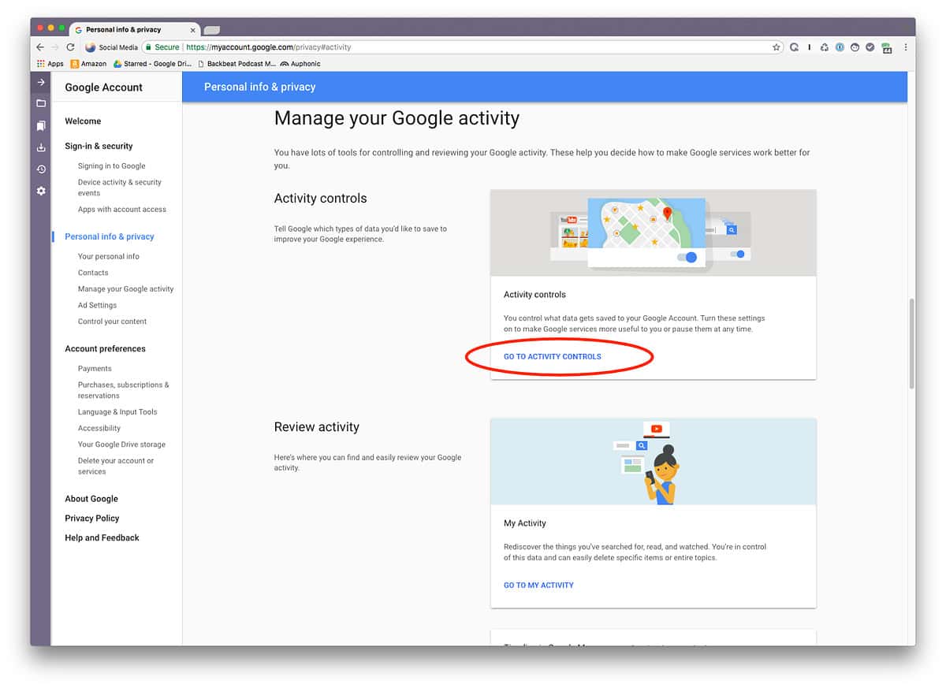The height and width of the screenshot is (688, 946).
Task: Open Ad Settings
Action: [97, 306]
